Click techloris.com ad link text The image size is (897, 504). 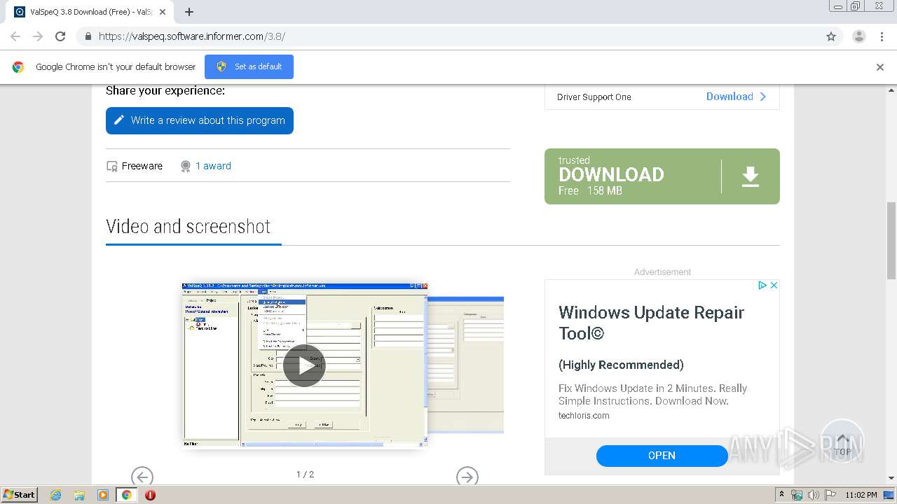pyautogui.click(x=584, y=415)
